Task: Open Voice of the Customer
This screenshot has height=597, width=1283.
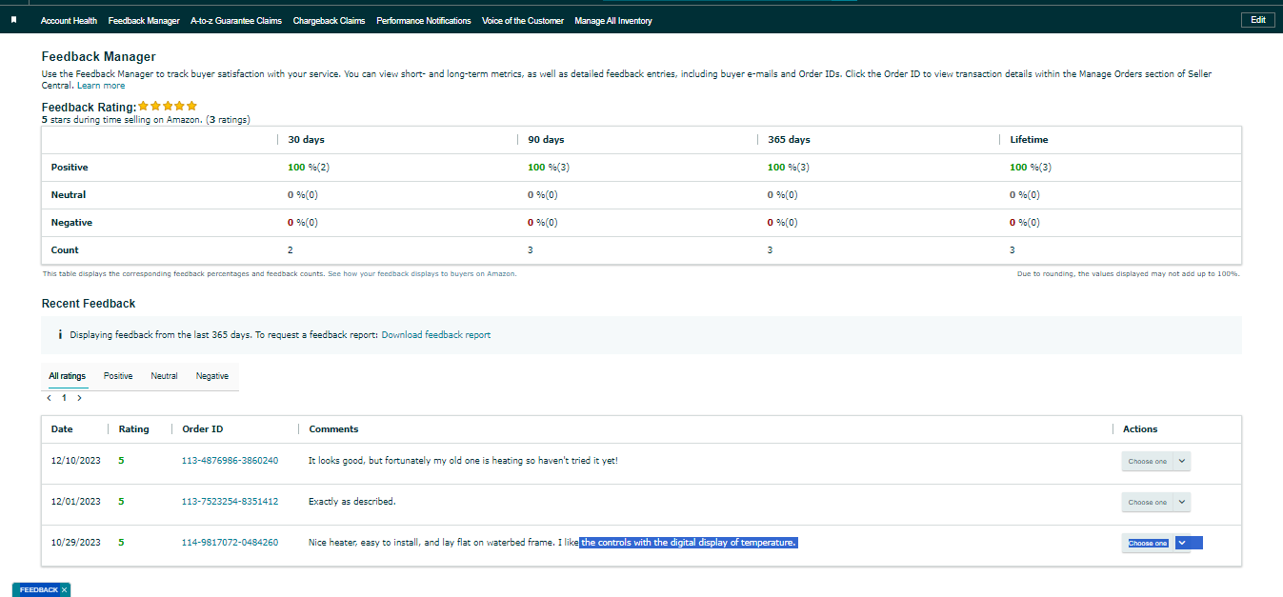Action: pos(523,21)
